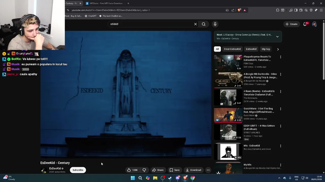Open the ChatGPT bookmark
Viewport: 325px width, 182px height.
tap(91, 16)
